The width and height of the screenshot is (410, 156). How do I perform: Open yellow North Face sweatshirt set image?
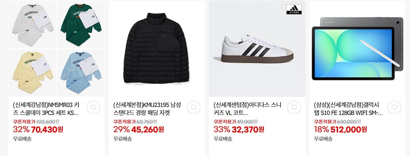click(32, 73)
